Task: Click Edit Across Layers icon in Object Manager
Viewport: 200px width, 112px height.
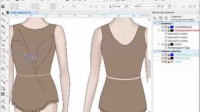Action: 160,18
